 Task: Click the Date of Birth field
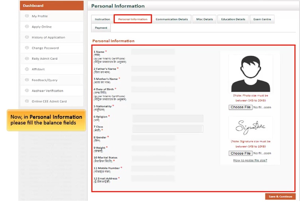153,89
